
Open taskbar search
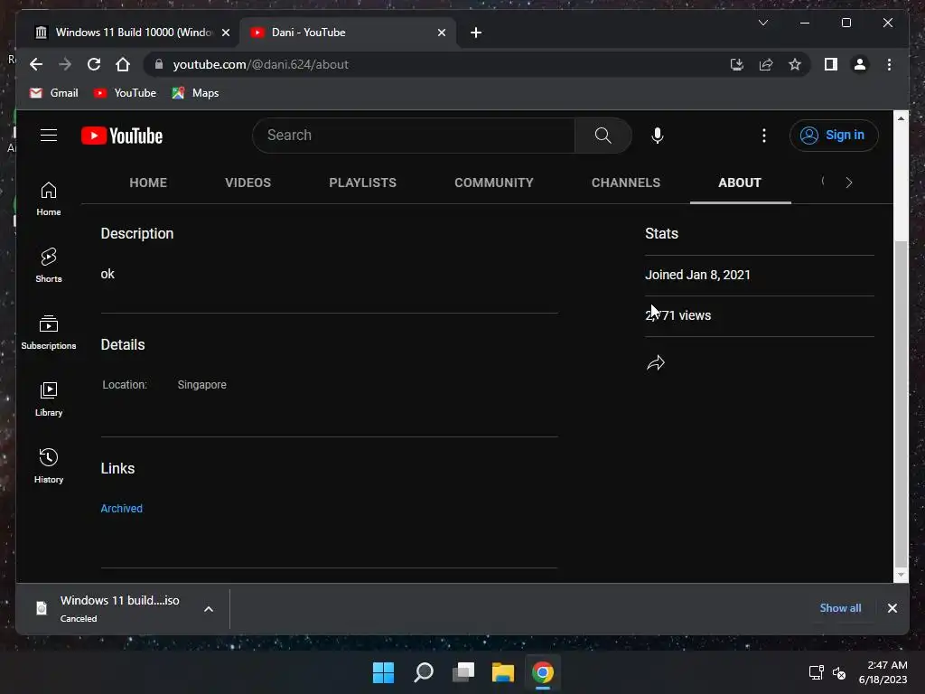pos(424,672)
